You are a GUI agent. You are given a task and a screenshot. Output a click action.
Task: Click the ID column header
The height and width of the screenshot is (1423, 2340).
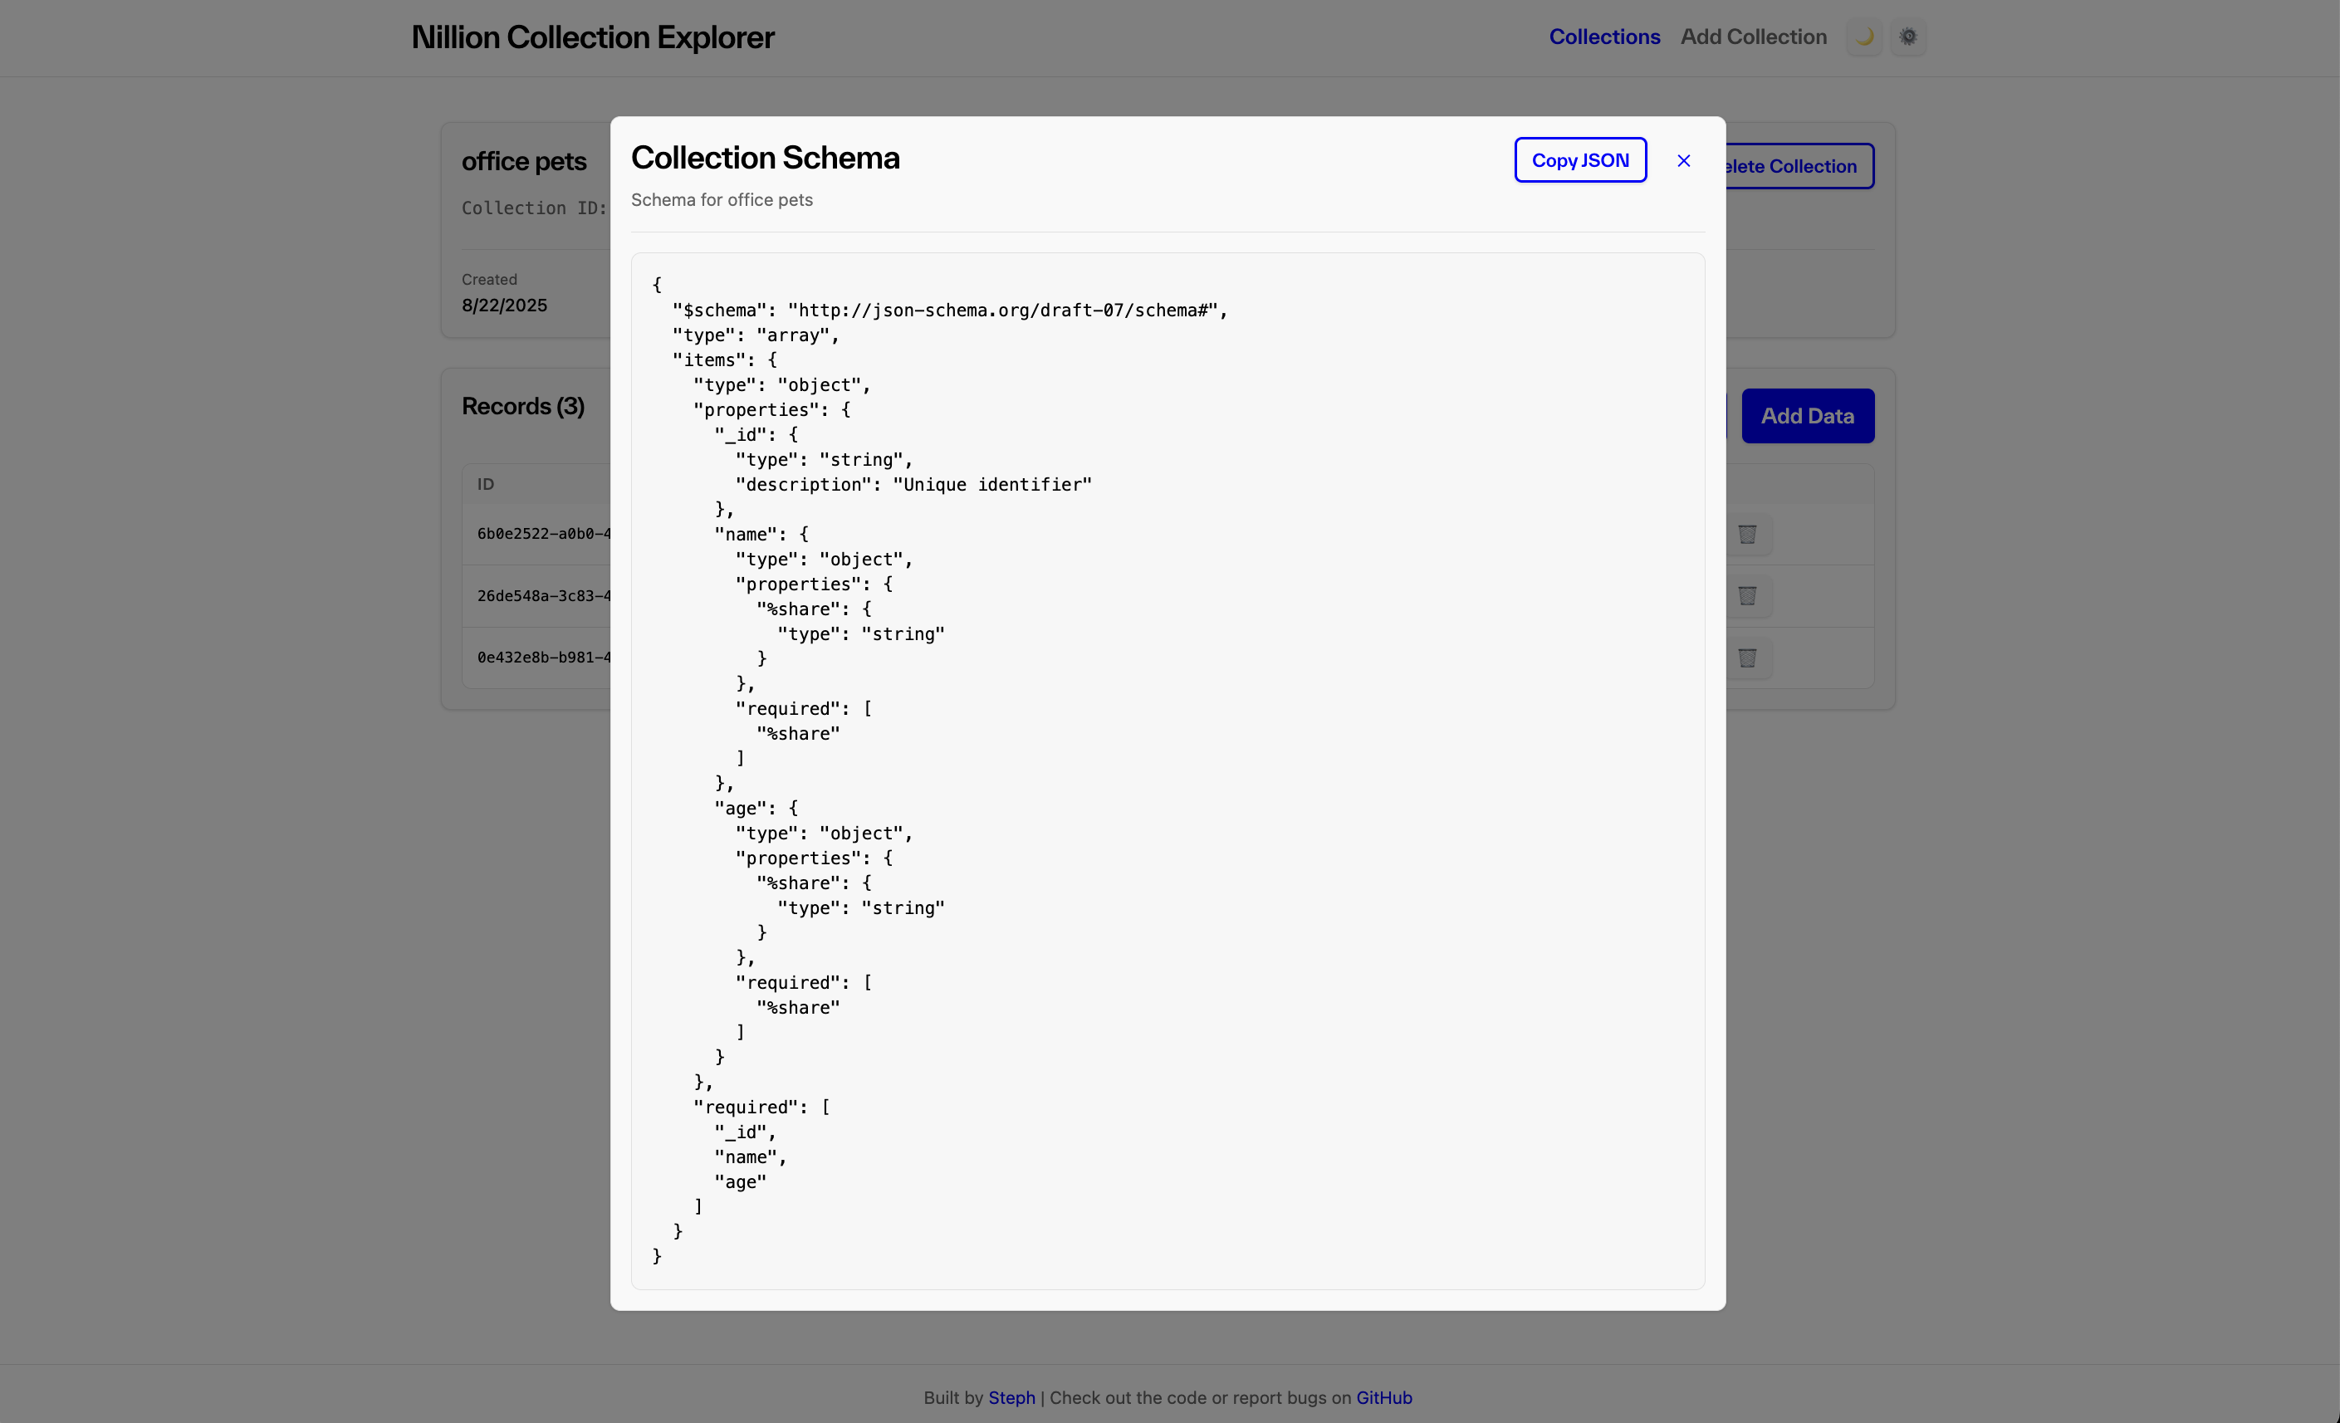pyautogui.click(x=487, y=484)
